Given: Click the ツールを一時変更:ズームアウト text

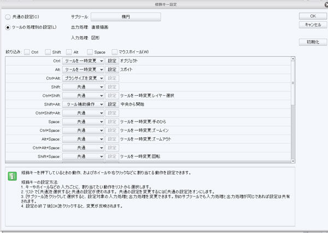Looking at the screenshot, I should (145, 139).
